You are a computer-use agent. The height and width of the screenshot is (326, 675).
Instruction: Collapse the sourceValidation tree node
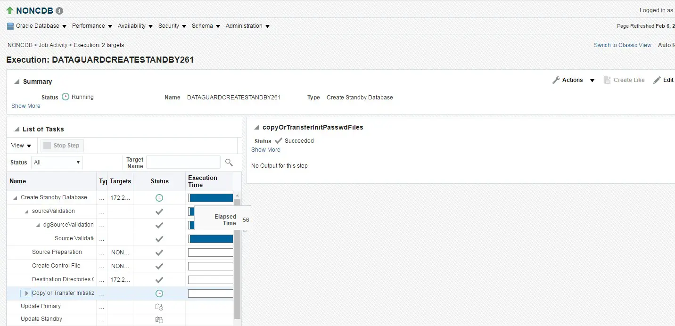coord(27,212)
